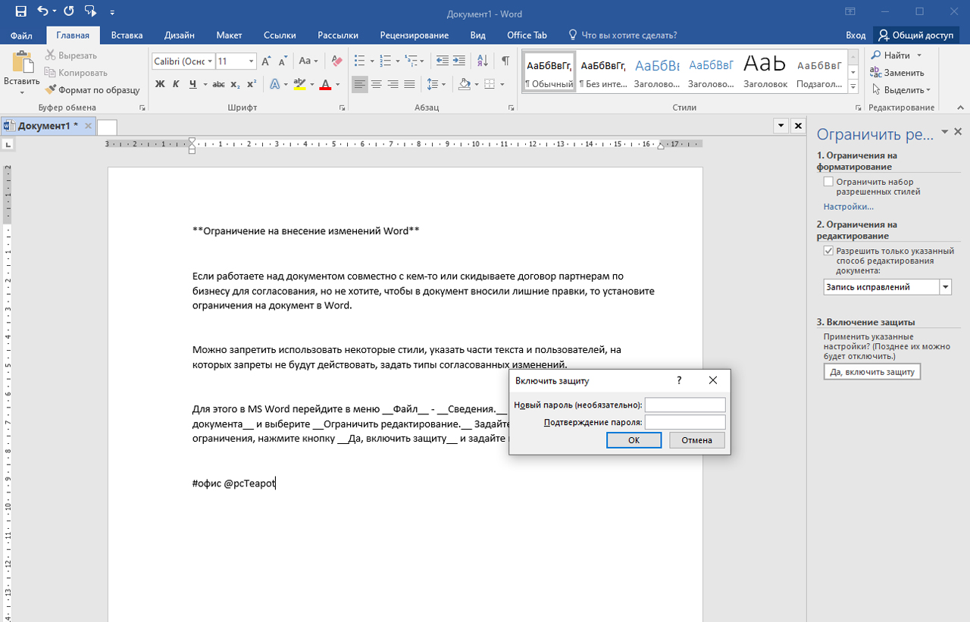
Task: Show paragraph marks (¶)
Action: tap(505, 61)
